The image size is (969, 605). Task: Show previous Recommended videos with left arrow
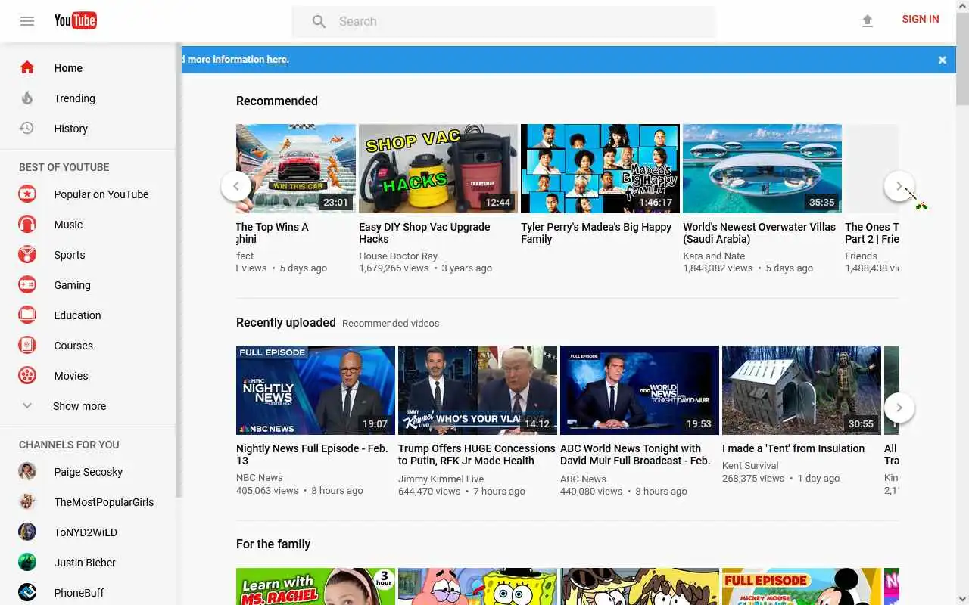click(x=236, y=186)
